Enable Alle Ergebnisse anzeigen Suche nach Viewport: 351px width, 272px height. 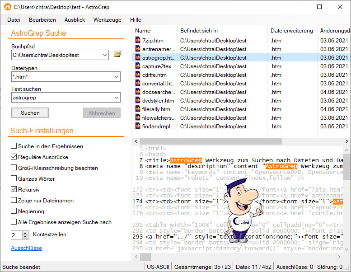click(14, 222)
